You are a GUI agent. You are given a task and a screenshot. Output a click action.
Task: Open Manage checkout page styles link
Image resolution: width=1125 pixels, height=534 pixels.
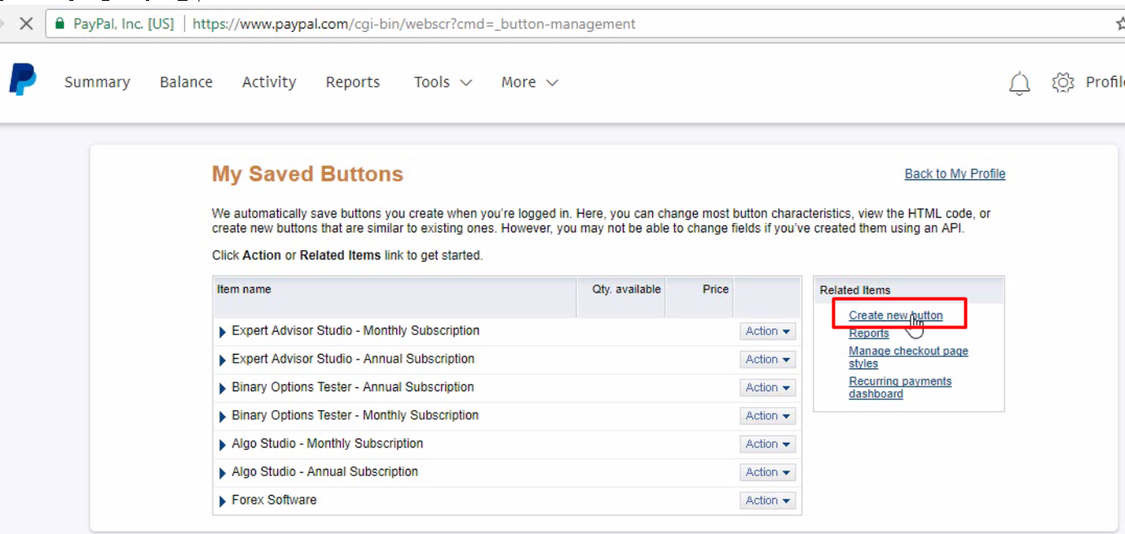click(x=908, y=357)
